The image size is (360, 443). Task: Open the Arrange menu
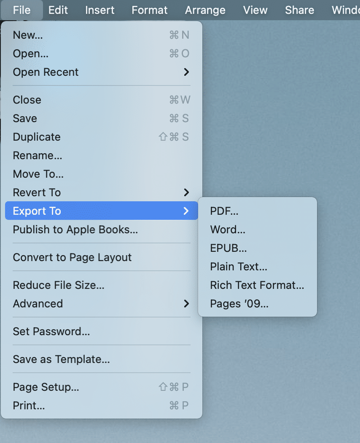(205, 10)
